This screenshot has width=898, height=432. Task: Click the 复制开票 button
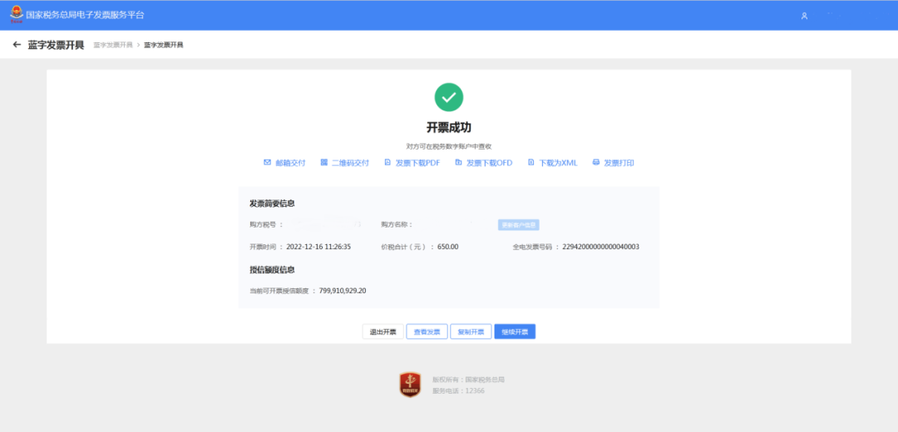(471, 331)
